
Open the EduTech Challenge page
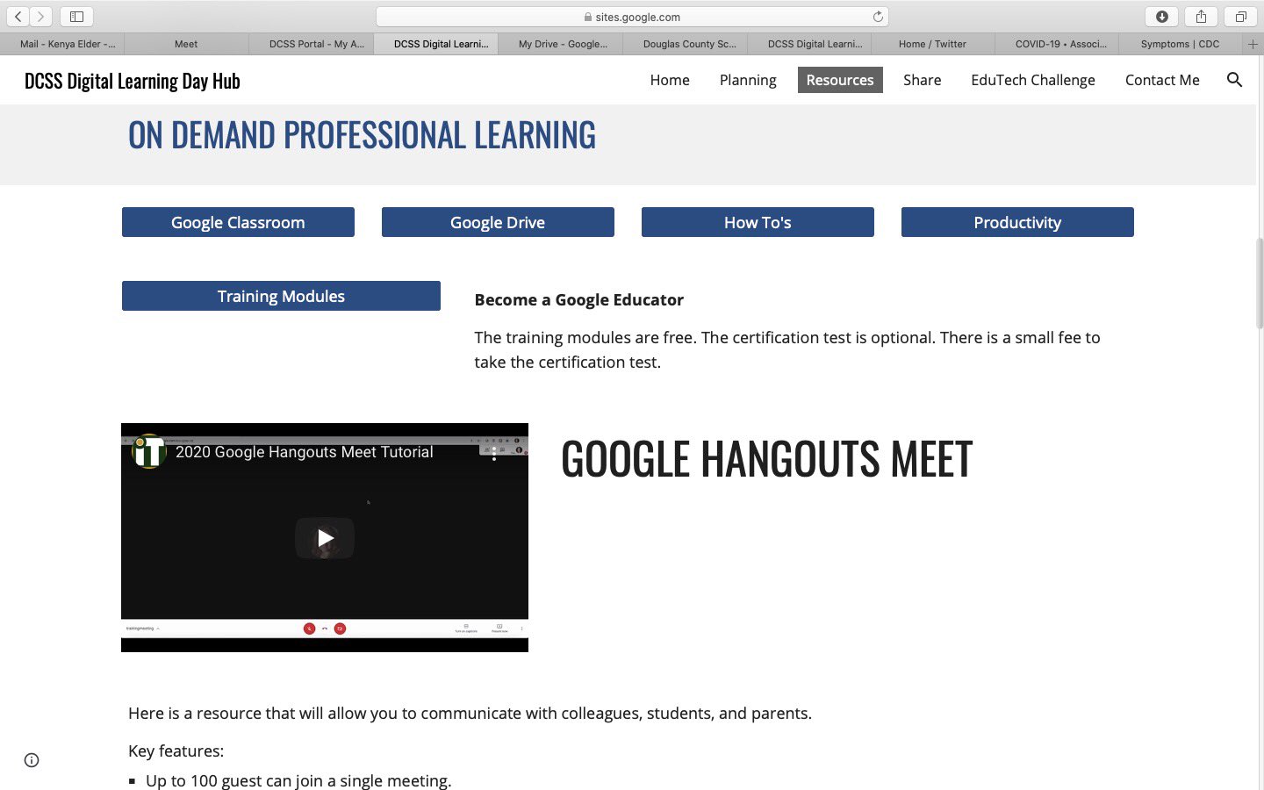[x=1033, y=80]
